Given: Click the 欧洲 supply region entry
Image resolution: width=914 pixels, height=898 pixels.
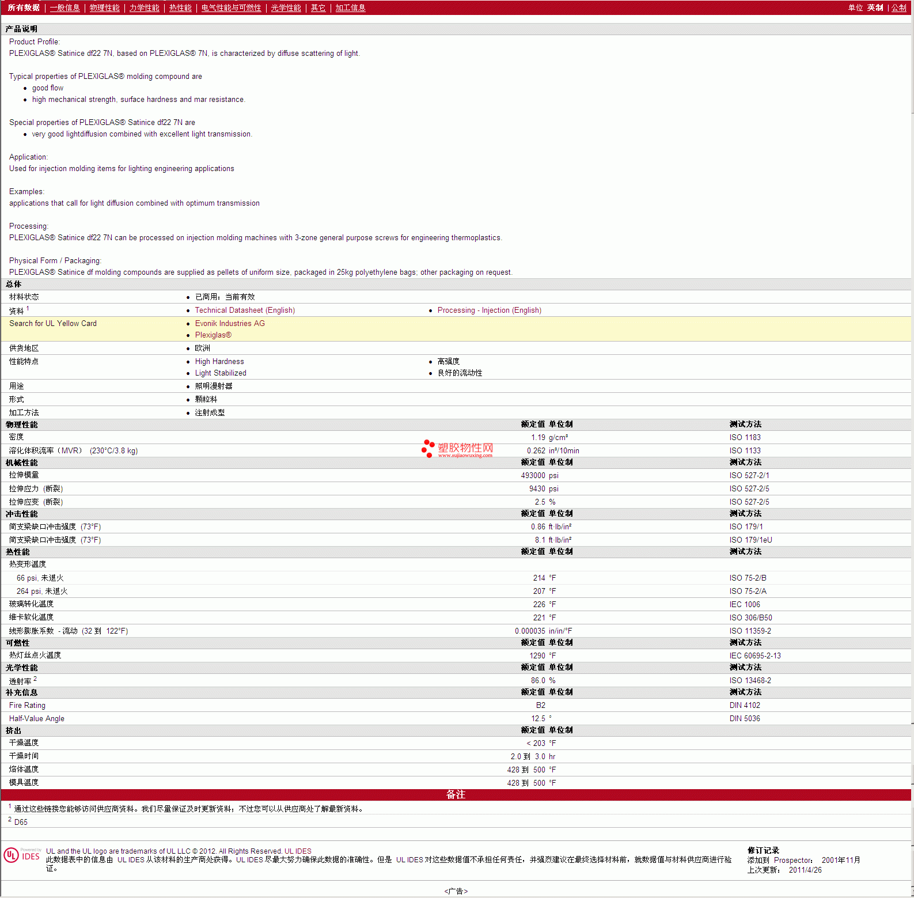Looking at the screenshot, I should pos(203,348).
